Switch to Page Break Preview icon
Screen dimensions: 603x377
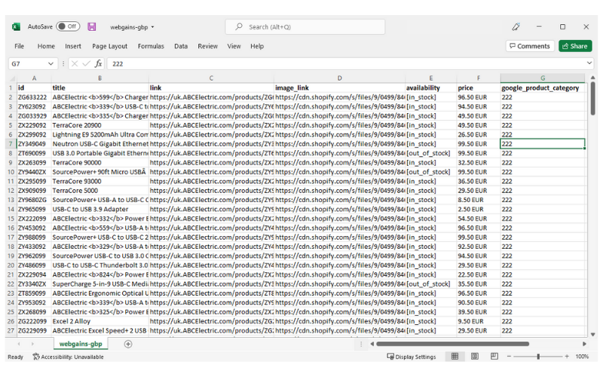tap(494, 357)
